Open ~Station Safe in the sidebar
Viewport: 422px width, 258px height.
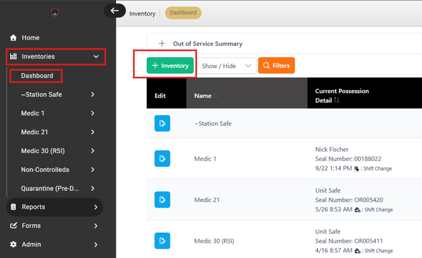(42, 94)
